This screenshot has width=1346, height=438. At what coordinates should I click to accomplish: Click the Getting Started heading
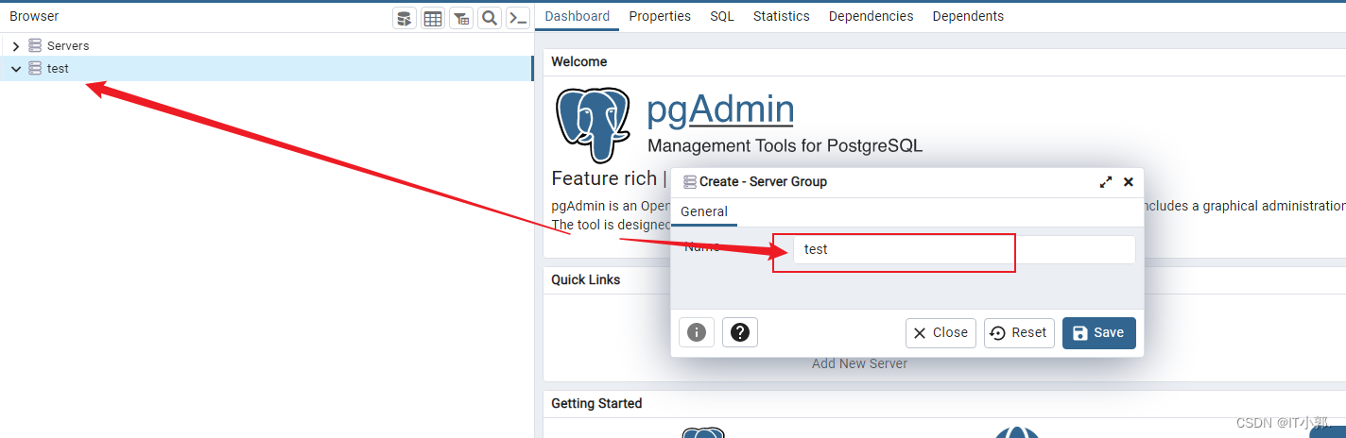596,403
